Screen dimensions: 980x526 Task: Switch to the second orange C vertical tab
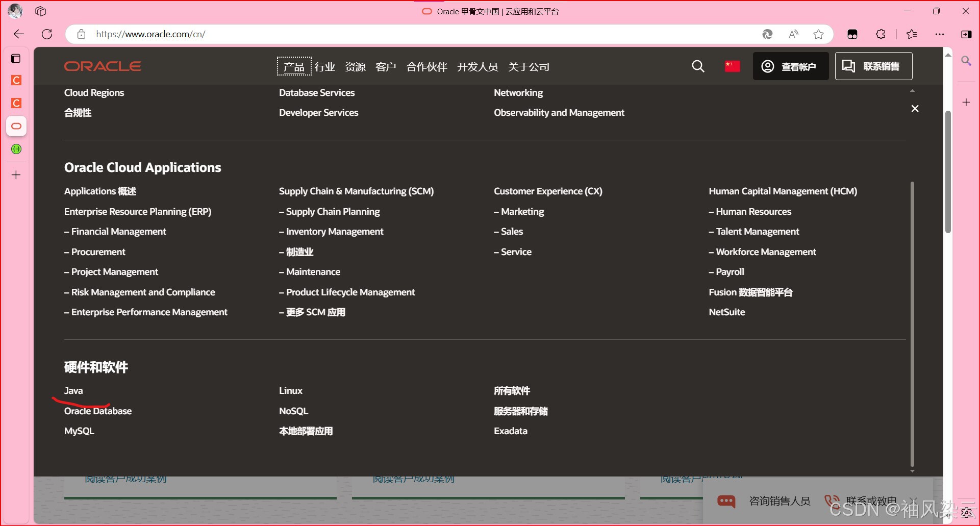coord(16,103)
